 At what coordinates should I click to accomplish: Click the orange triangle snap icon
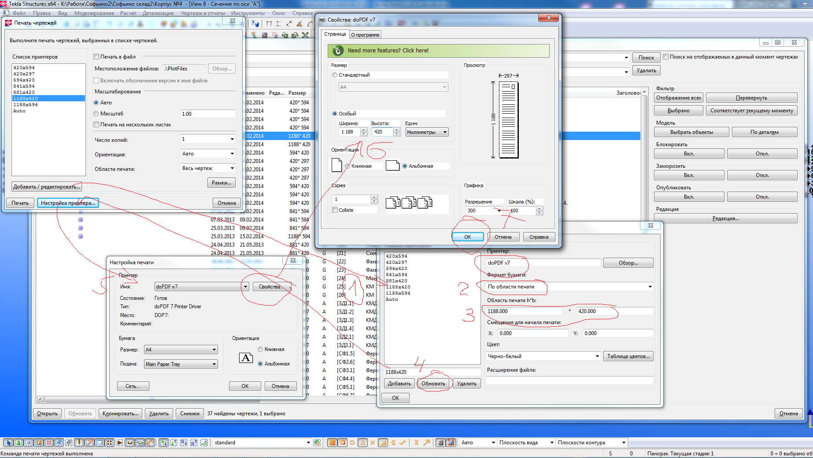click(x=362, y=443)
